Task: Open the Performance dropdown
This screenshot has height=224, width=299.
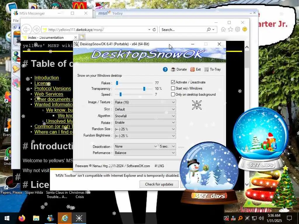Action: click(x=145, y=153)
